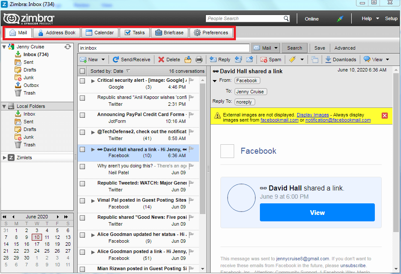Collapse the From header details arrow

click(214, 80)
